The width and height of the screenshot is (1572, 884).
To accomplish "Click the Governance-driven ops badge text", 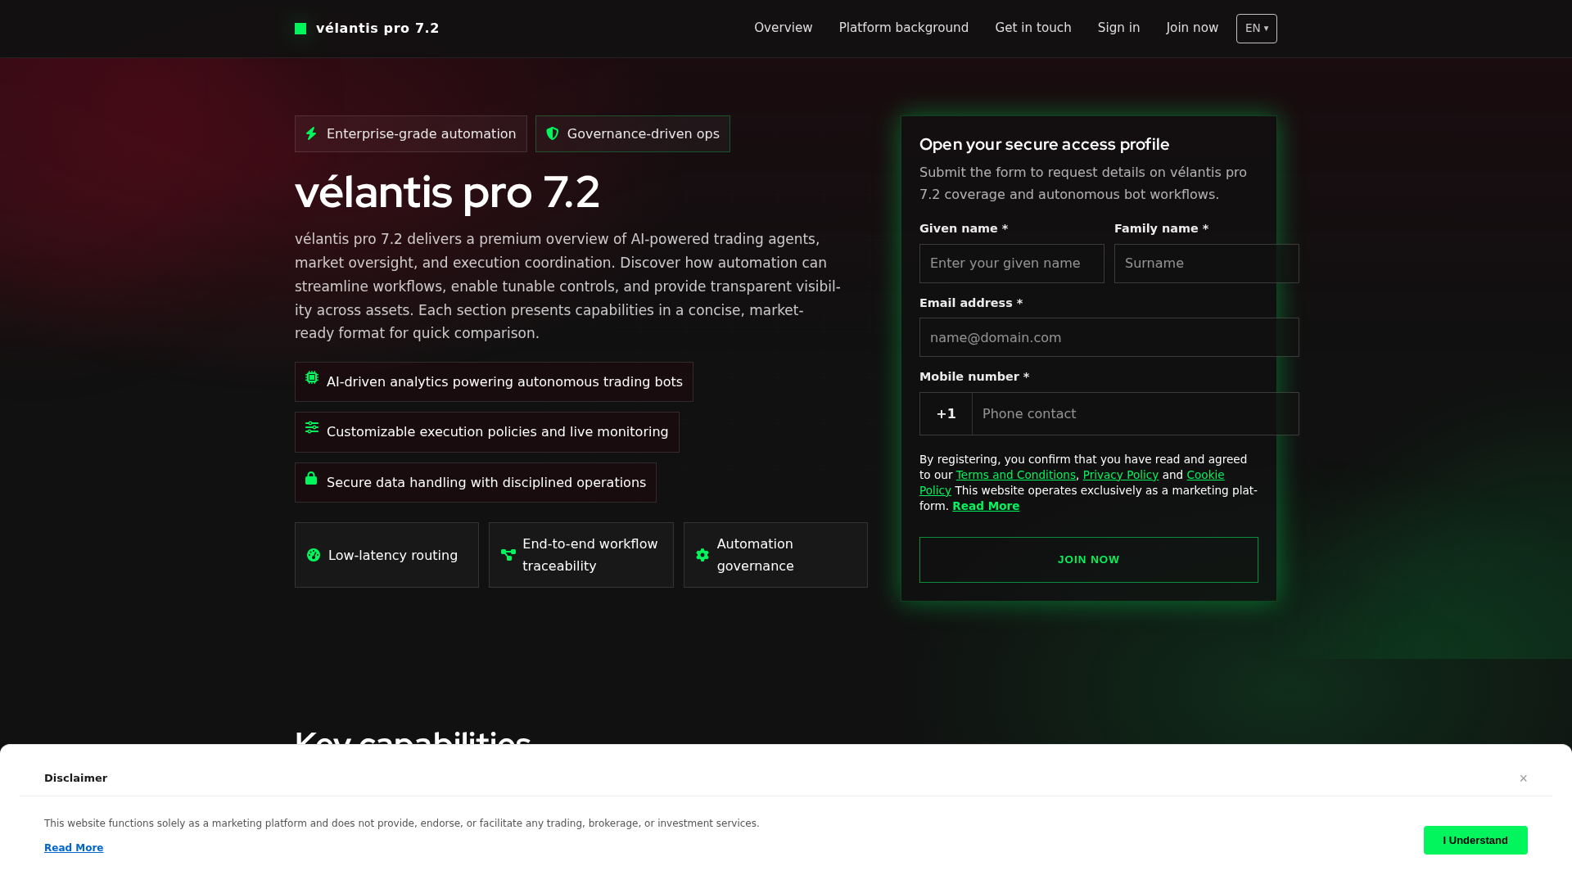I will point(644,134).
